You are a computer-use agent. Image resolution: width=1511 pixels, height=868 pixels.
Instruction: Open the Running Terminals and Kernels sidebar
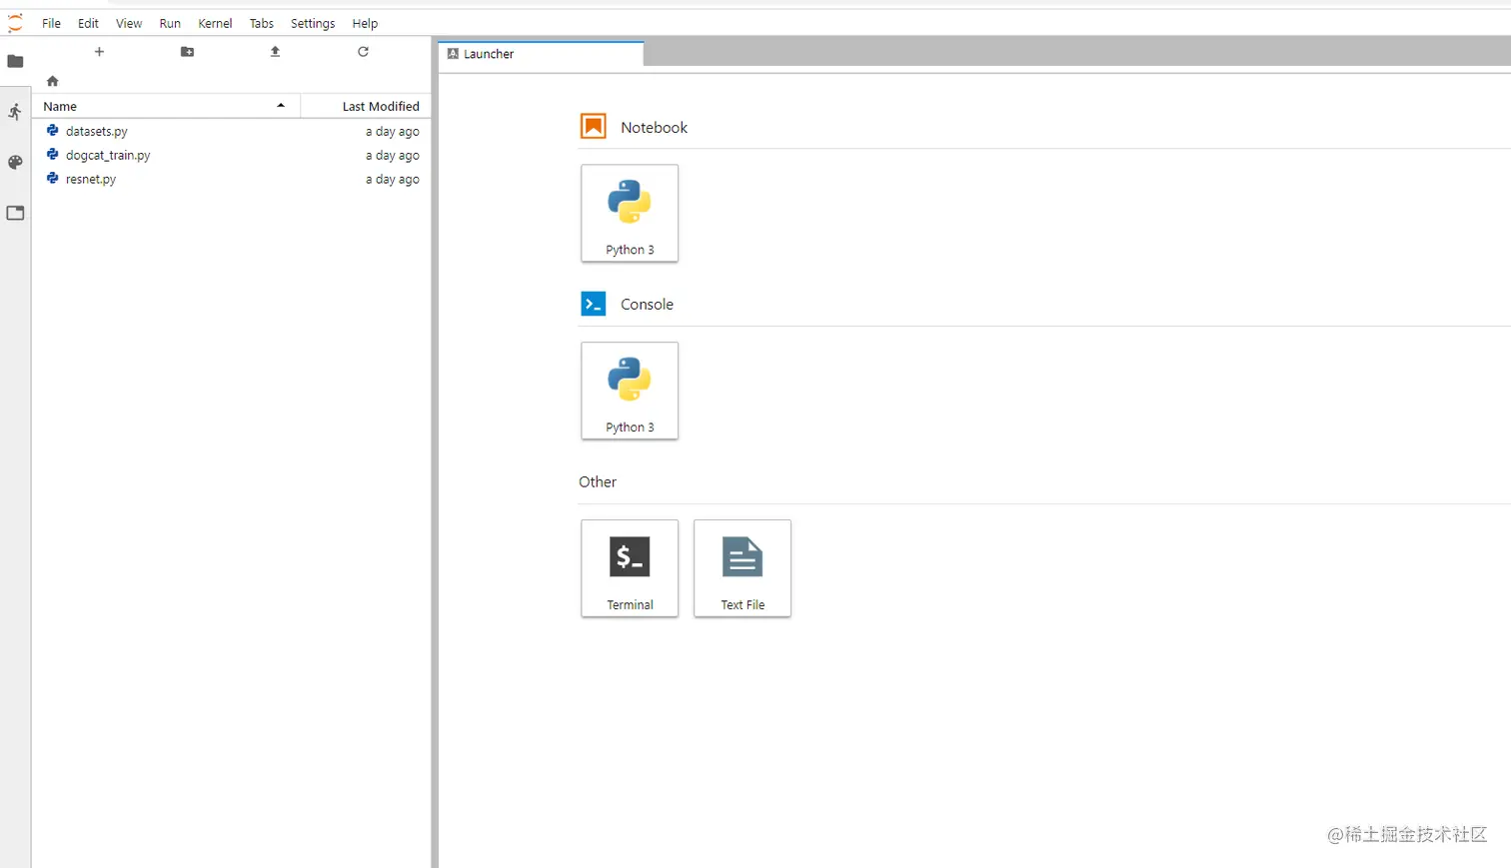tap(15, 112)
